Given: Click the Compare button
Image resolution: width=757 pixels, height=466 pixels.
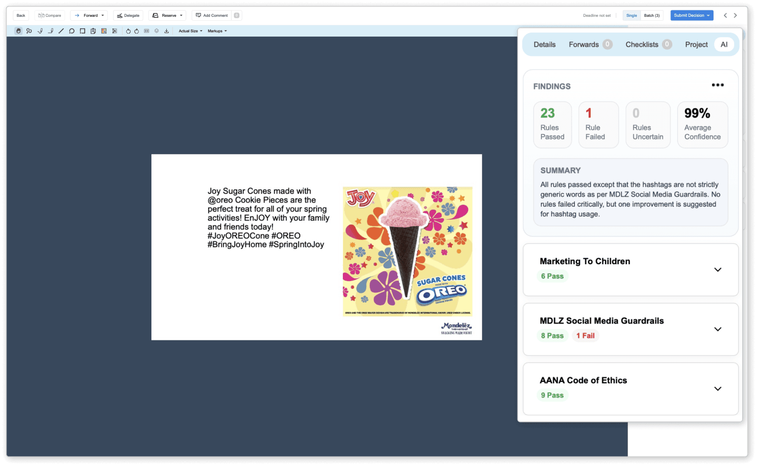Looking at the screenshot, I should (49, 15).
